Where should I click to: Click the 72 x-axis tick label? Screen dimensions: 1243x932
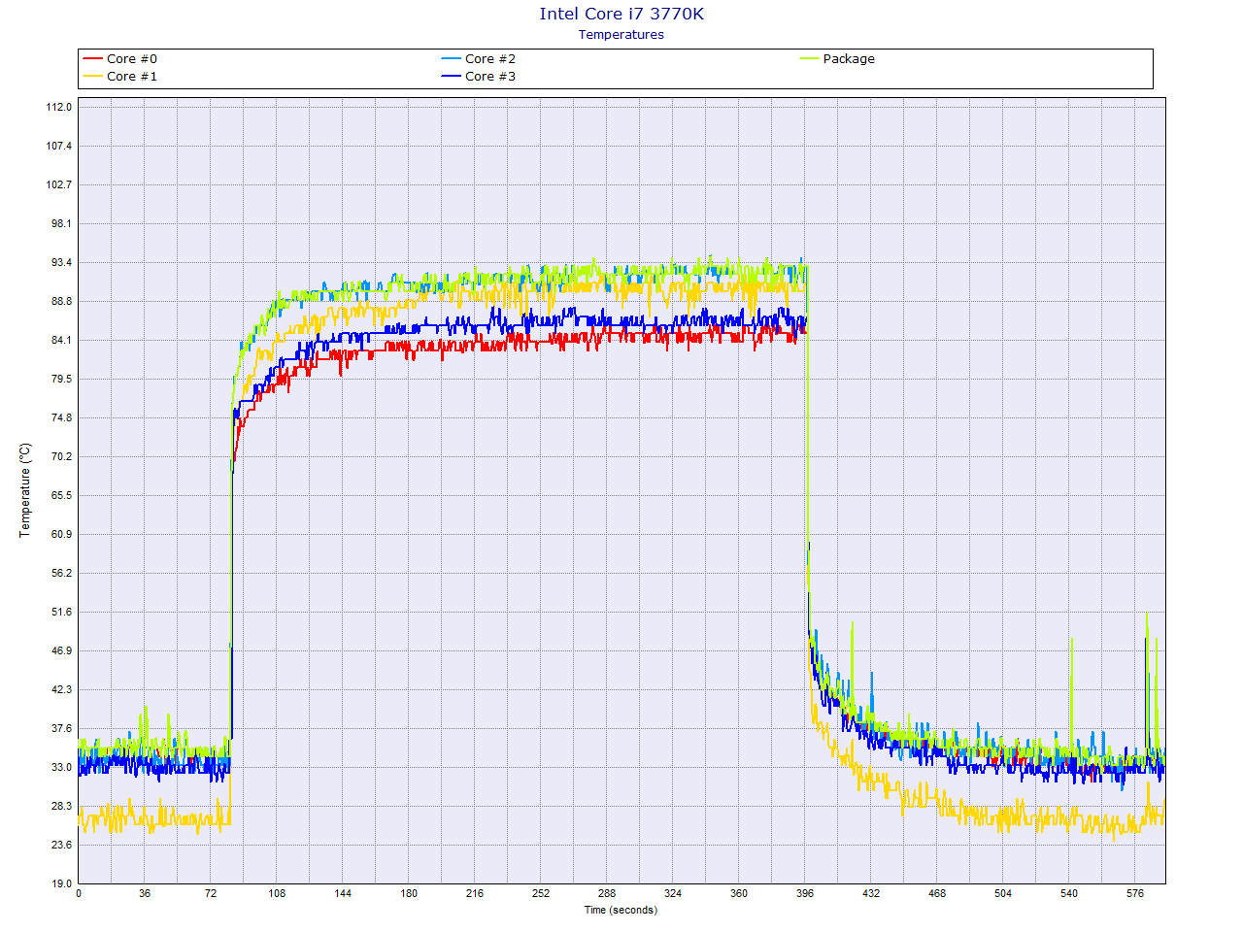coord(211,894)
